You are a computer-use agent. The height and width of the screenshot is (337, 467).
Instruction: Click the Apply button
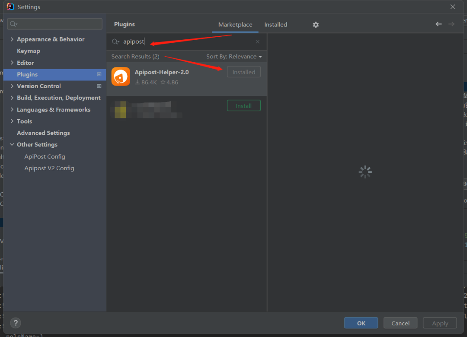point(440,323)
